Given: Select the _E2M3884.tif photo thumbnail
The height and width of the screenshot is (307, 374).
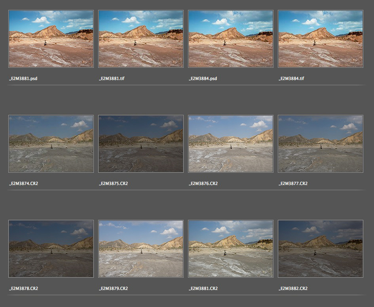Looking at the screenshot, I should coord(321,39).
